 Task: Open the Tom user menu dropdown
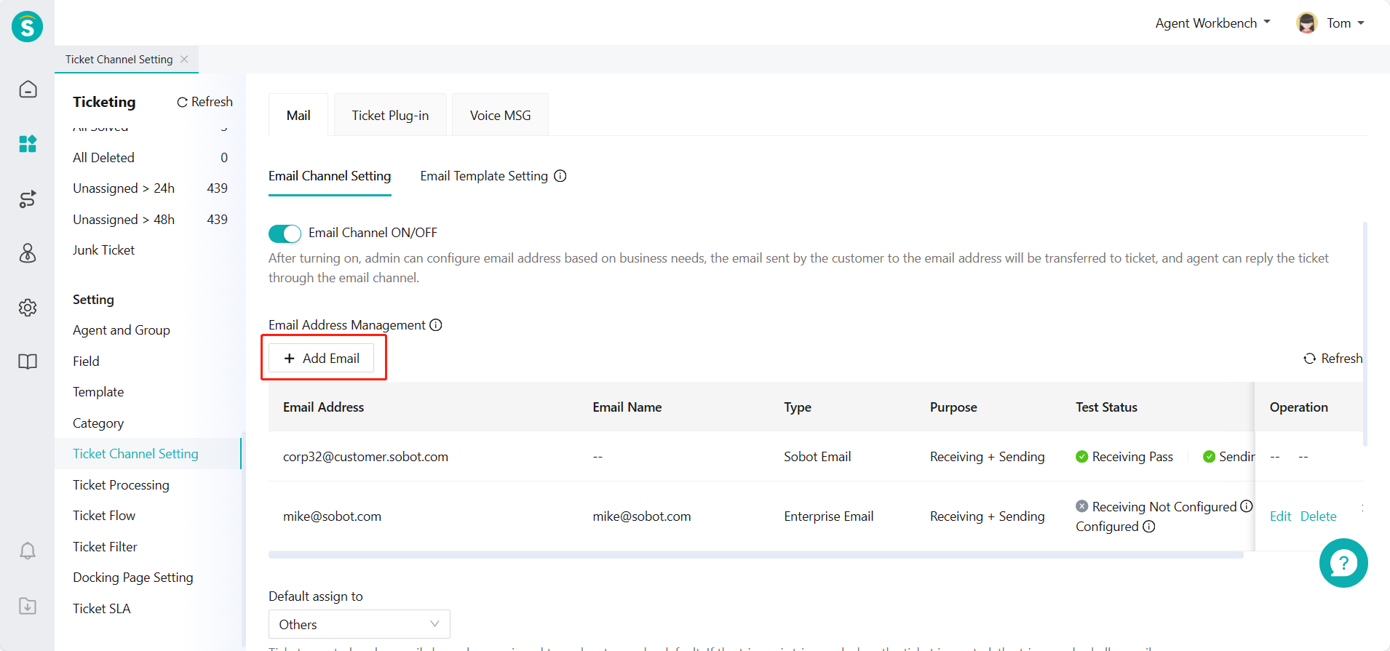coord(1345,23)
